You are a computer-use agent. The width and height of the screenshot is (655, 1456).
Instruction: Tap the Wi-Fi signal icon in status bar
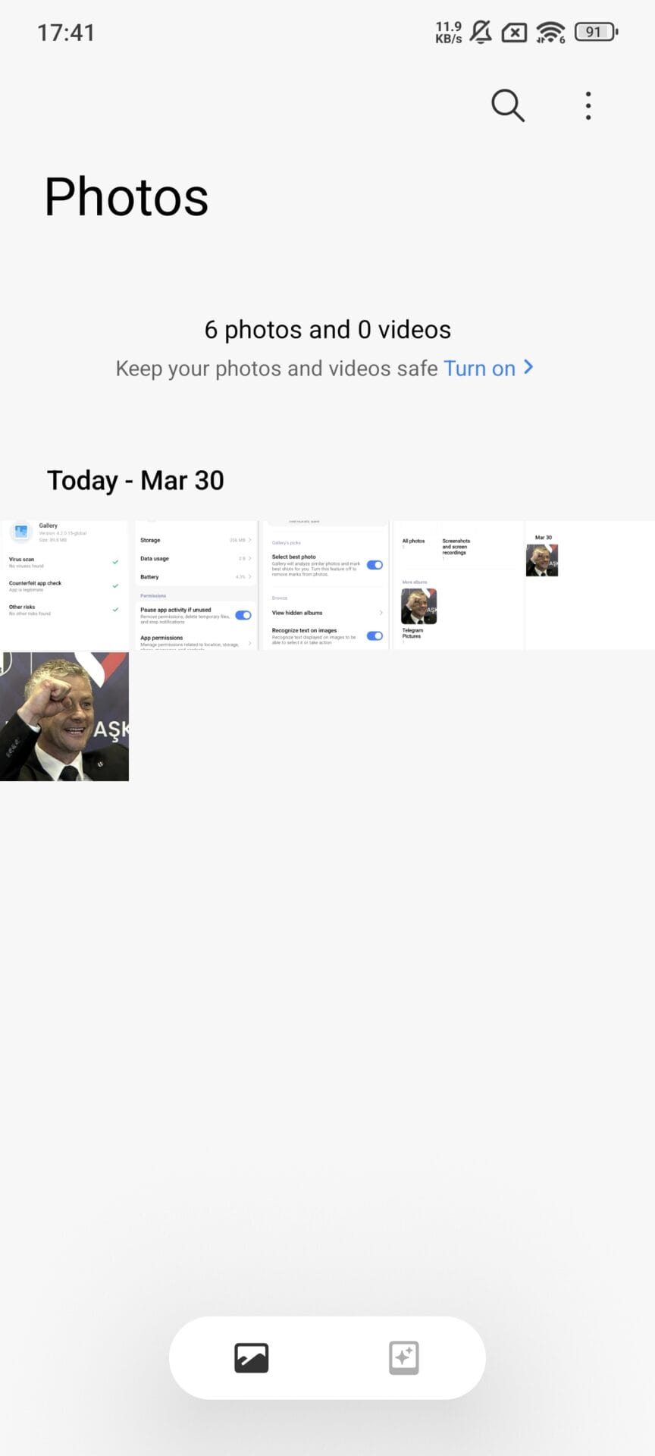coord(550,32)
